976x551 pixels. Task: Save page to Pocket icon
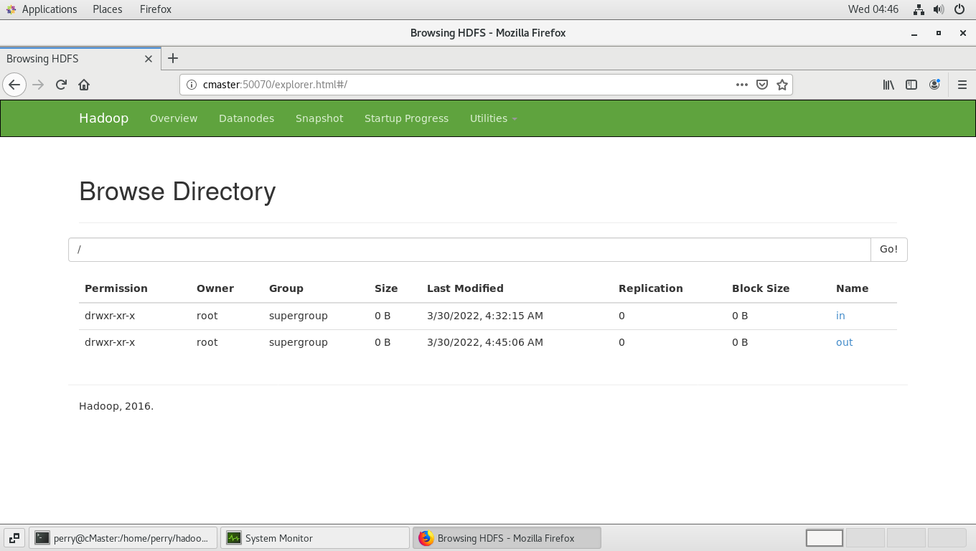coord(762,85)
